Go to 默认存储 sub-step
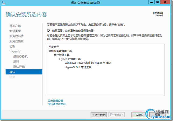This screenshot has height=121, width=173. point(19,67)
